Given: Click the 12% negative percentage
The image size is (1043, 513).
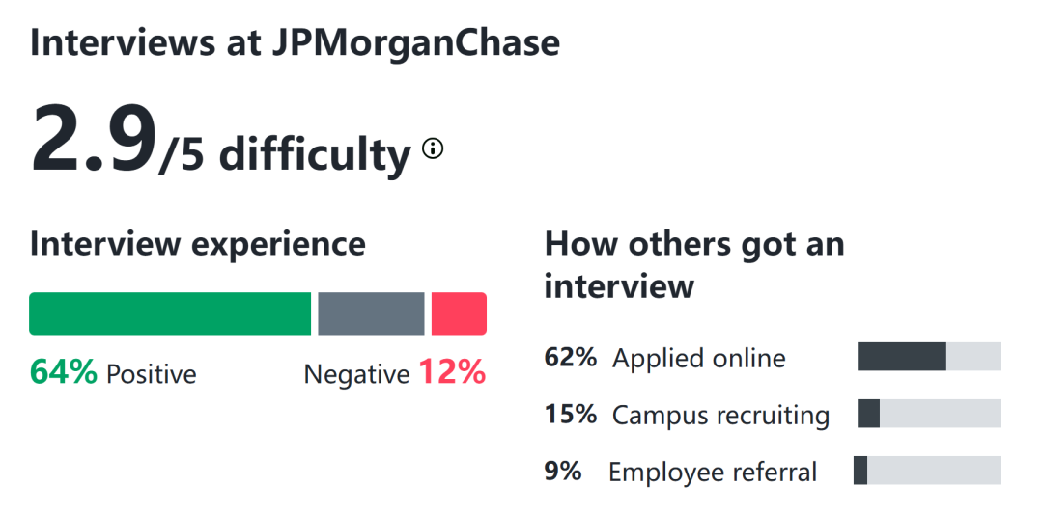Looking at the screenshot, I should click(451, 372).
